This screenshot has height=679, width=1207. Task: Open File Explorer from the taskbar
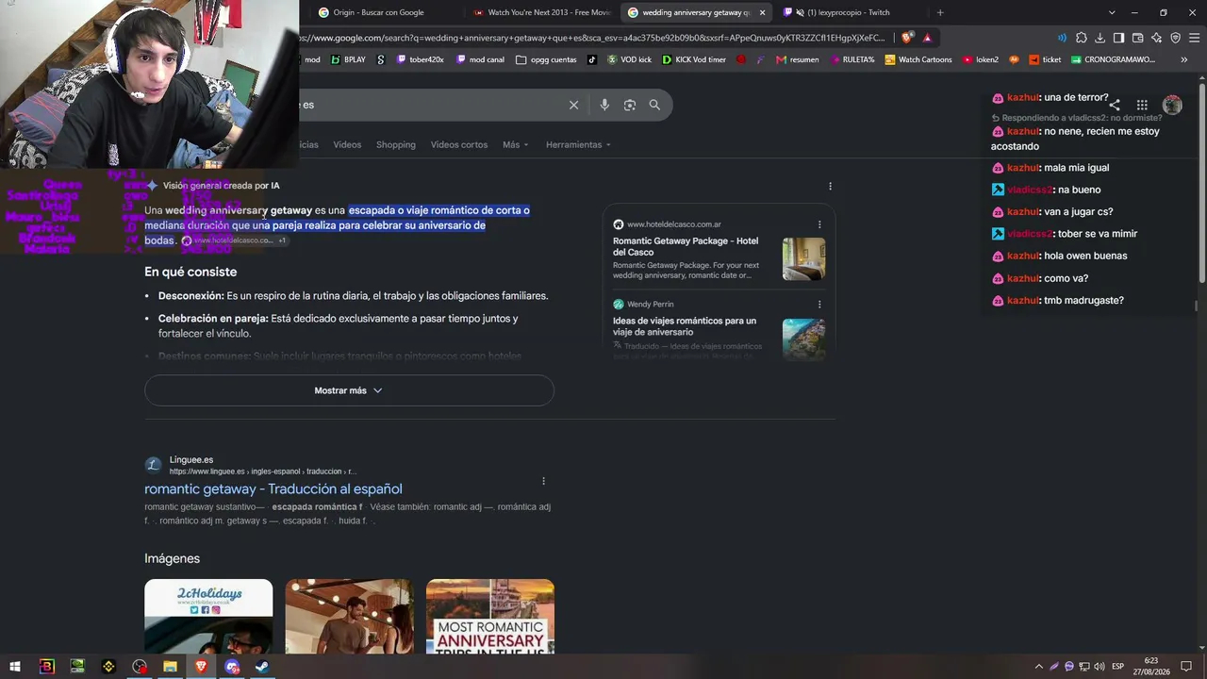(x=170, y=667)
